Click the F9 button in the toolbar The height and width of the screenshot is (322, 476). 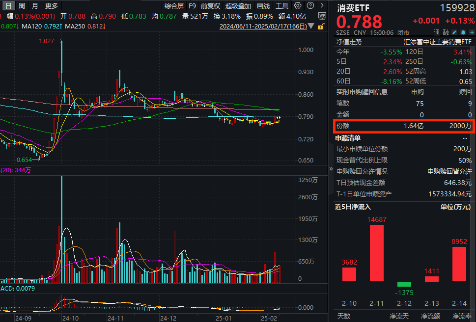[192, 5]
